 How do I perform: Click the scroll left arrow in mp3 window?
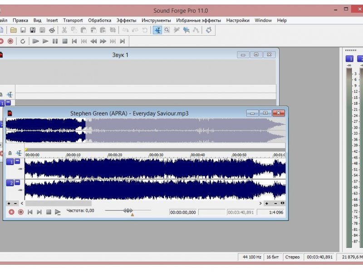point(22,203)
